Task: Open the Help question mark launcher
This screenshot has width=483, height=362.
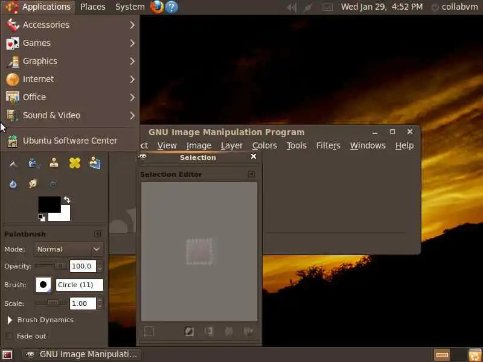Action: click(171, 7)
